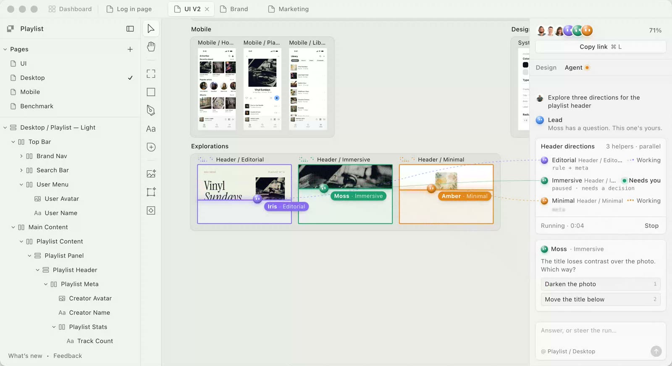Click the Moss · Immersive canvas badge
The width and height of the screenshot is (672, 366).
(x=358, y=196)
